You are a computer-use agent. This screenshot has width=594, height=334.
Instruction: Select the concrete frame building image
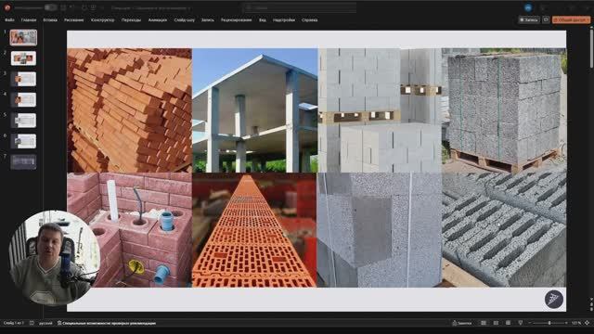pyautogui.click(x=255, y=110)
